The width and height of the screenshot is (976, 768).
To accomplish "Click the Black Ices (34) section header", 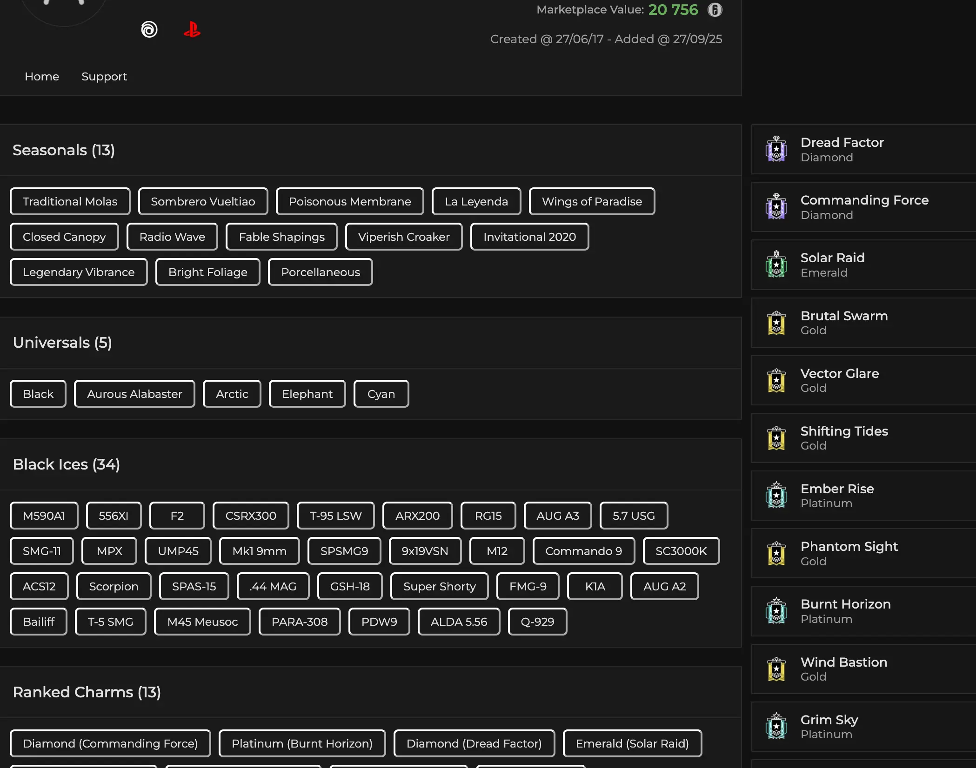I will pyautogui.click(x=66, y=464).
